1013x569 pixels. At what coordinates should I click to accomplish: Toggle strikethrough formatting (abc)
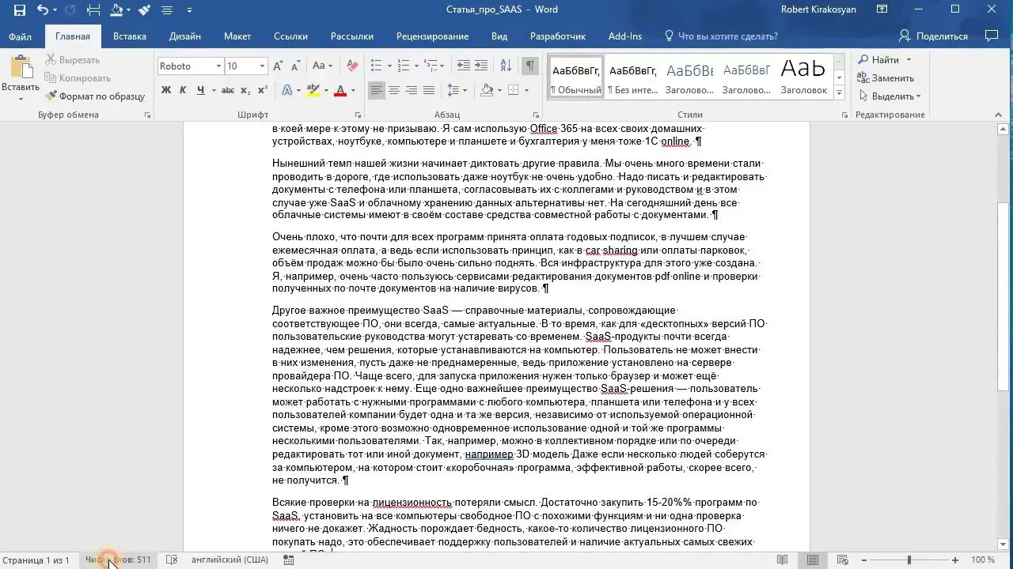[228, 90]
